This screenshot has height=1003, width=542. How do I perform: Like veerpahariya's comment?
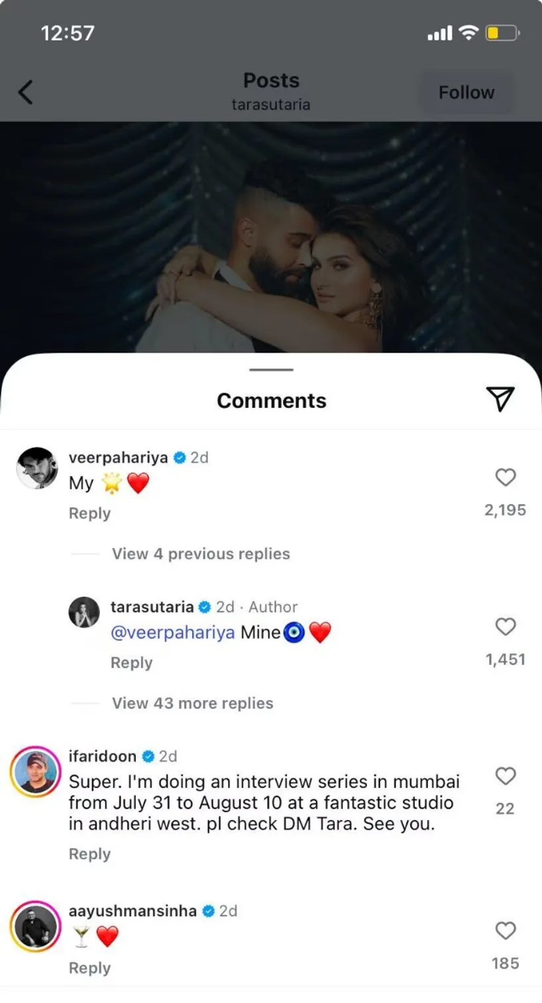pyautogui.click(x=506, y=477)
